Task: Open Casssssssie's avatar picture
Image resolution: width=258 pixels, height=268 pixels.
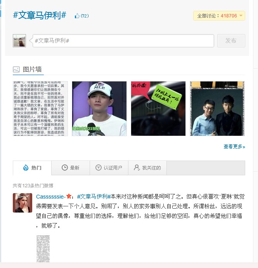Action: [23, 203]
